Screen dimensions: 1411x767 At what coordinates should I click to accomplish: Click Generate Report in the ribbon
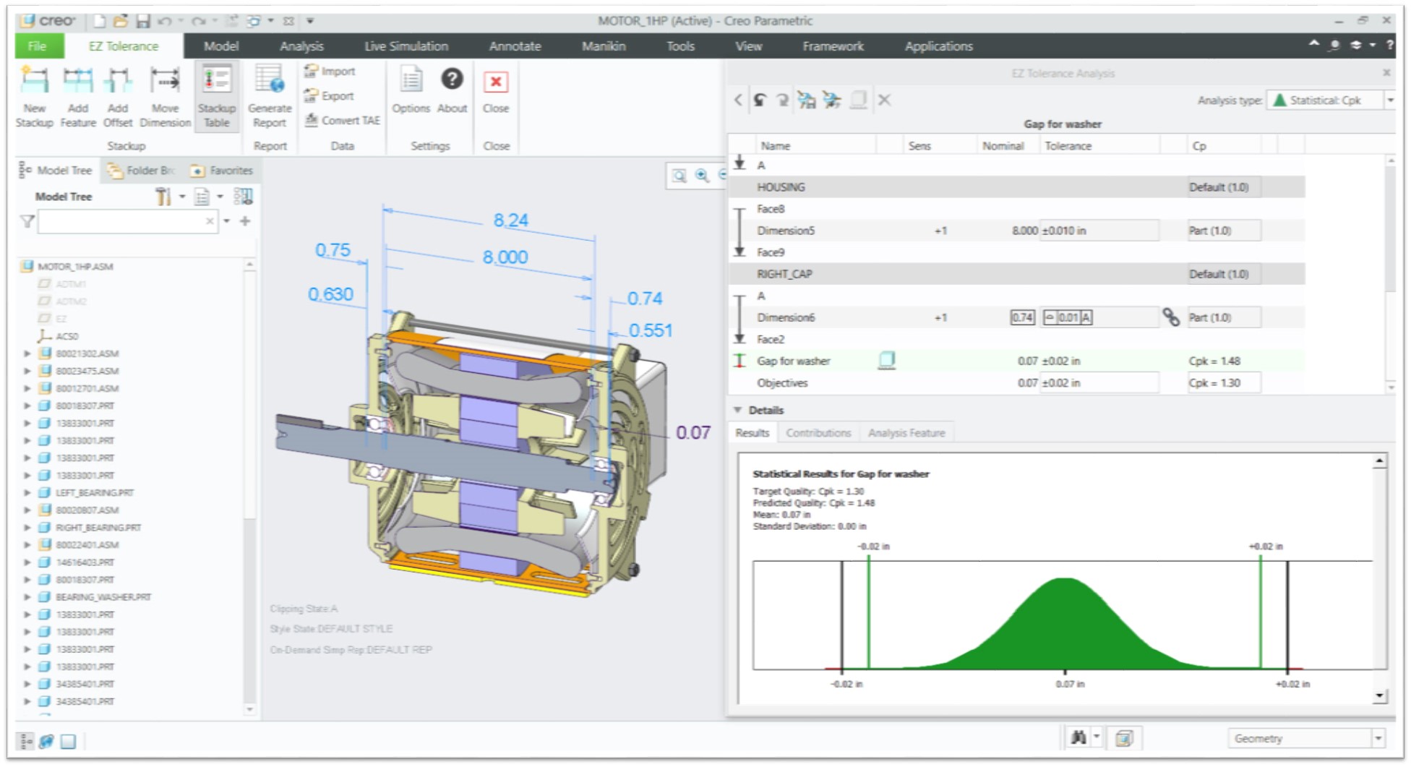(x=270, y=97)
